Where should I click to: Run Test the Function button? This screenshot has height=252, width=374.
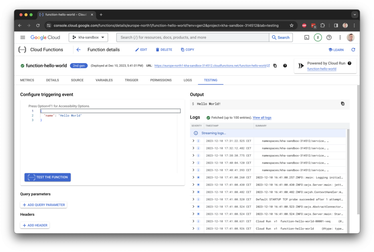tap(48, 177)
